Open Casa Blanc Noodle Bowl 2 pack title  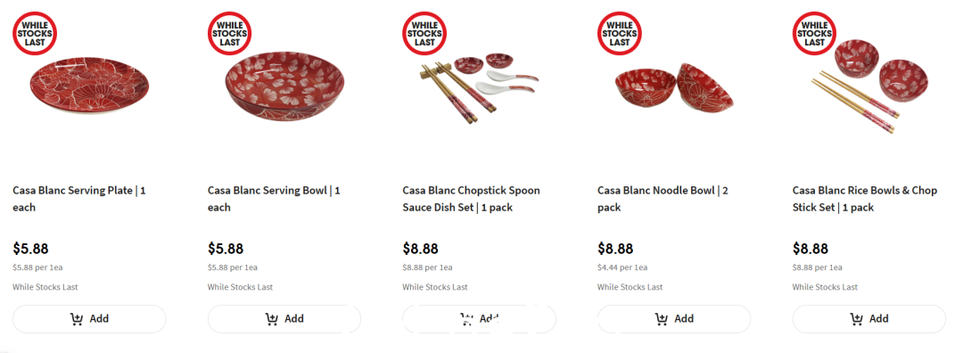tap(663, 199)
